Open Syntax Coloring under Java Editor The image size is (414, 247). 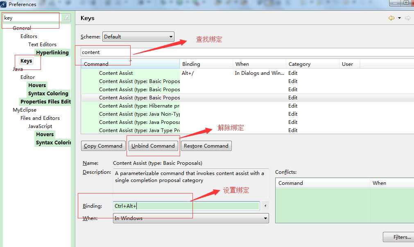click(48, 93)
